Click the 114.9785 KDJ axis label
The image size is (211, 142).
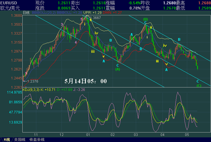pyautogui.click(x=15, y=92)
